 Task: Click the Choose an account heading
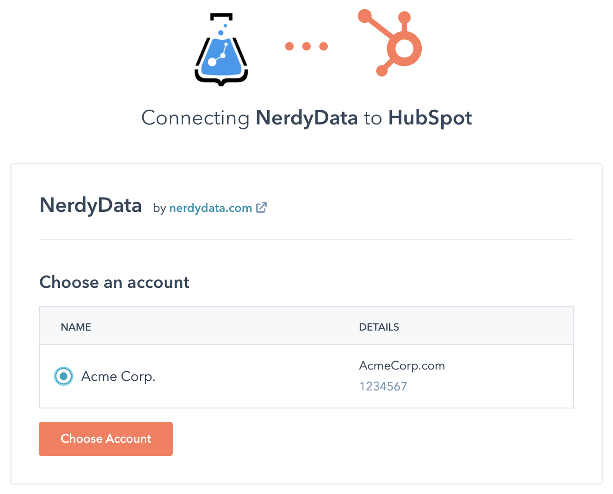[x=114, y=282]
